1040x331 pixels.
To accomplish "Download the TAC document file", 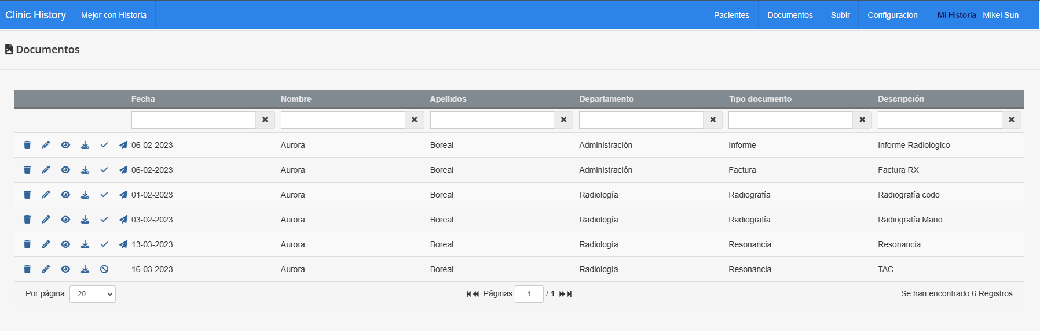I will [x=85, y=269].
